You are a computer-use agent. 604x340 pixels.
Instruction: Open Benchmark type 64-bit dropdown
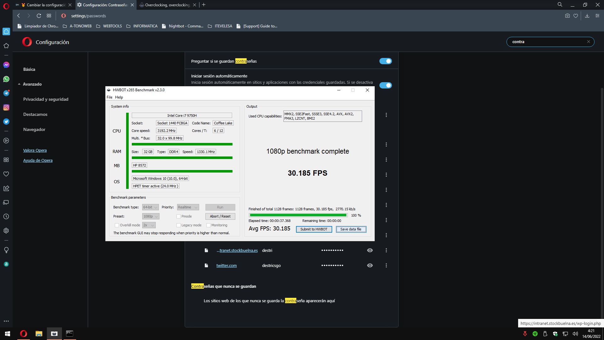tap(150, 207)
